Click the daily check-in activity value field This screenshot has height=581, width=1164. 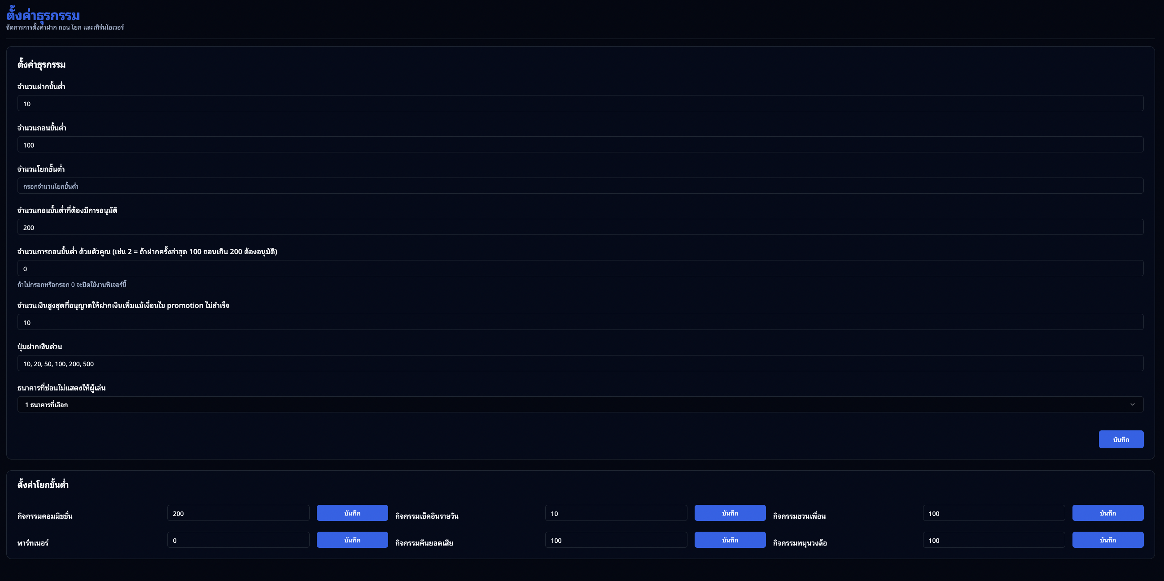pos(616,513)
